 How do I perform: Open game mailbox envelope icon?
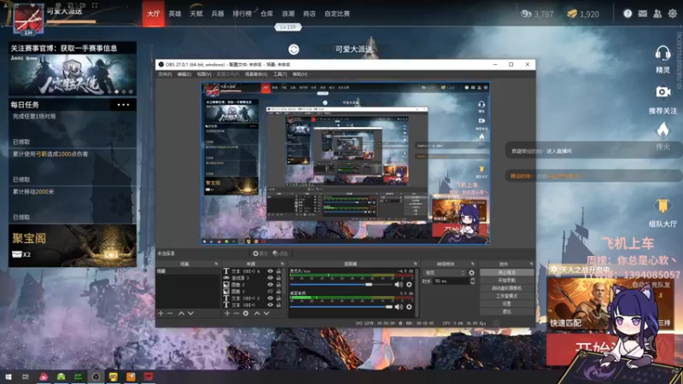coord(643,14)
